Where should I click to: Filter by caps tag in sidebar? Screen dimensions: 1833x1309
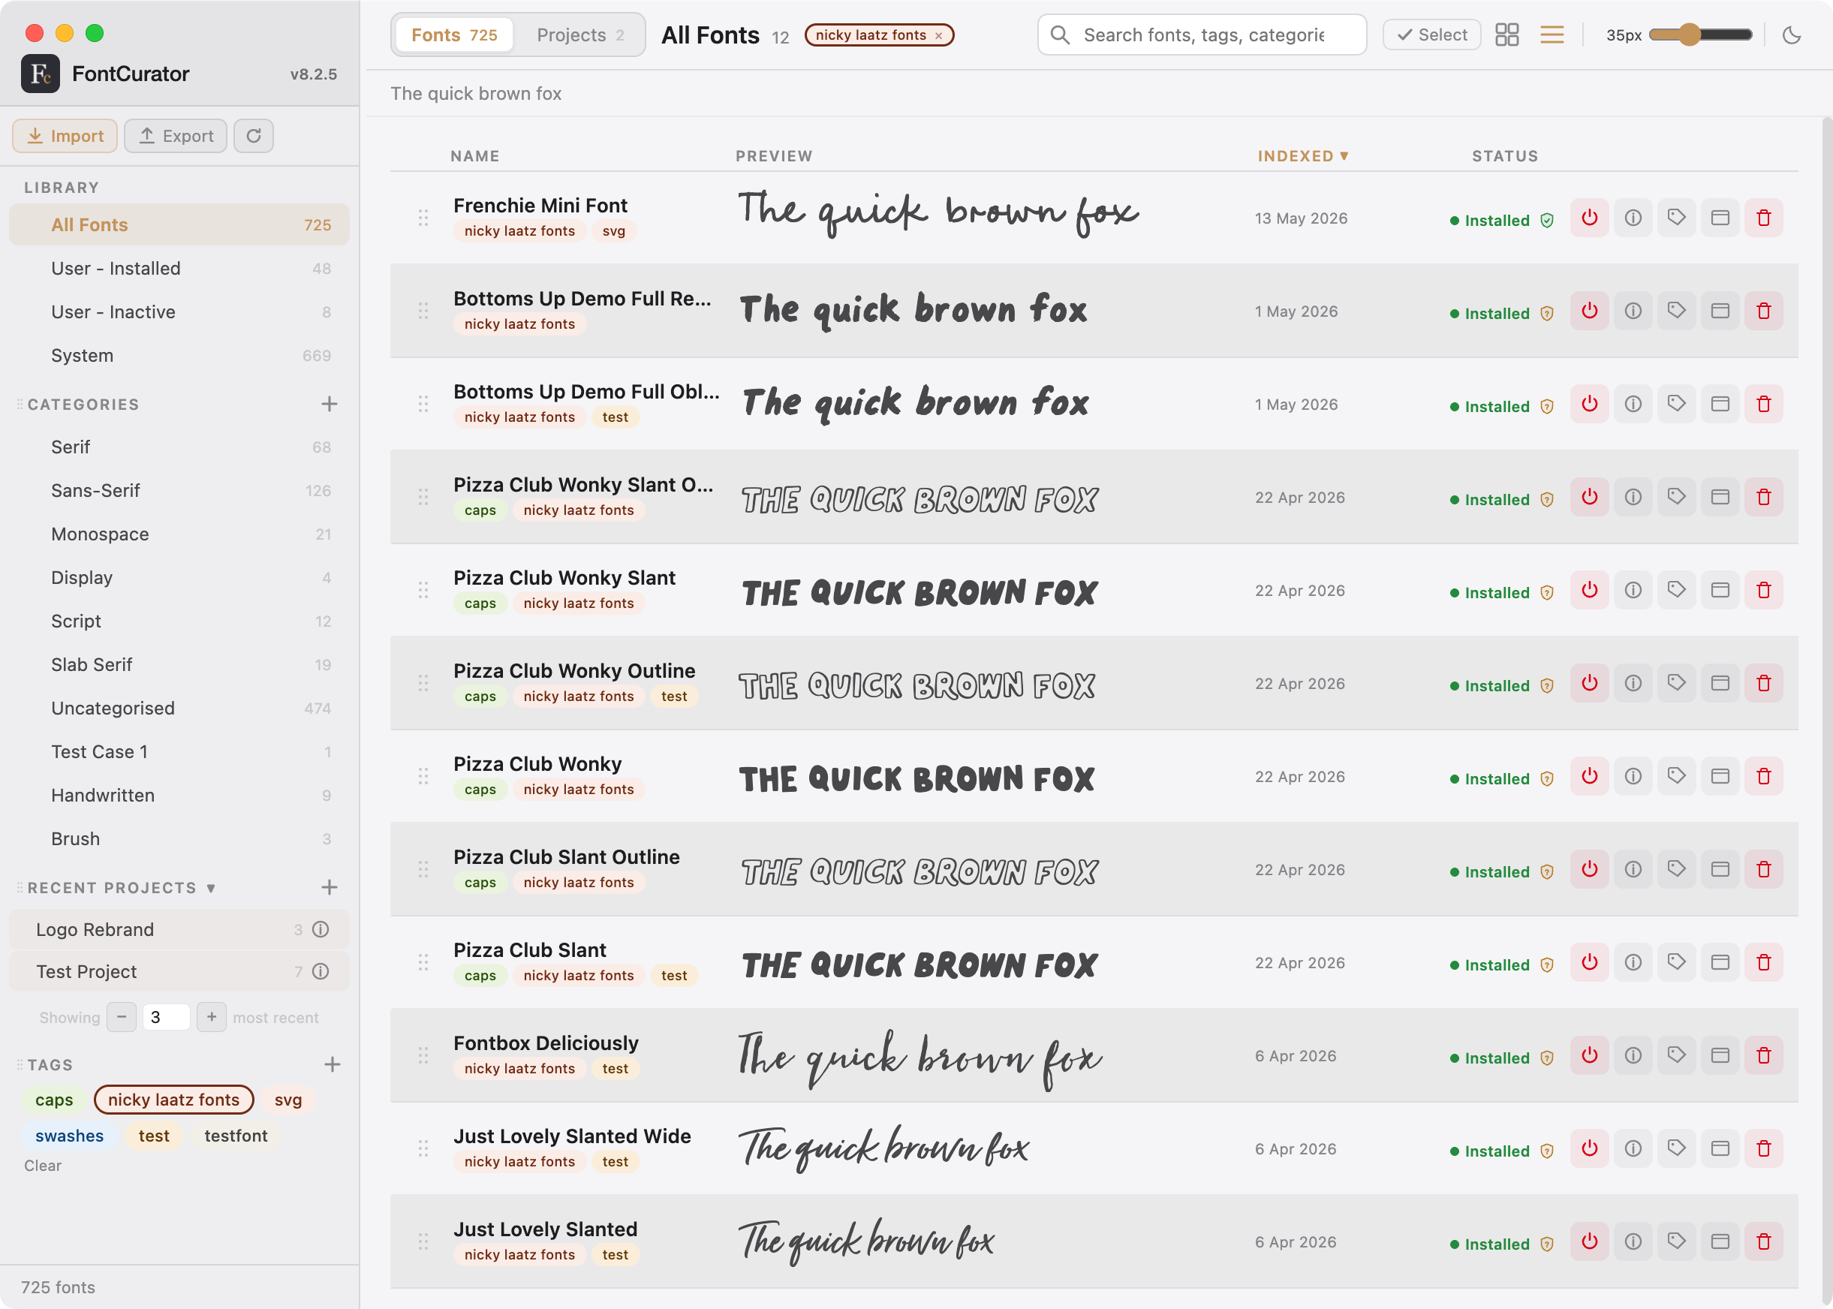[54, 1100]
